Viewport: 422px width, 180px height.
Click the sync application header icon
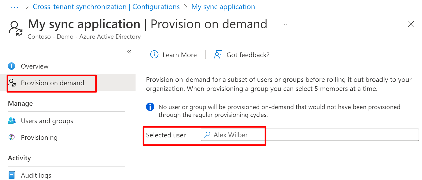point(15,28)
